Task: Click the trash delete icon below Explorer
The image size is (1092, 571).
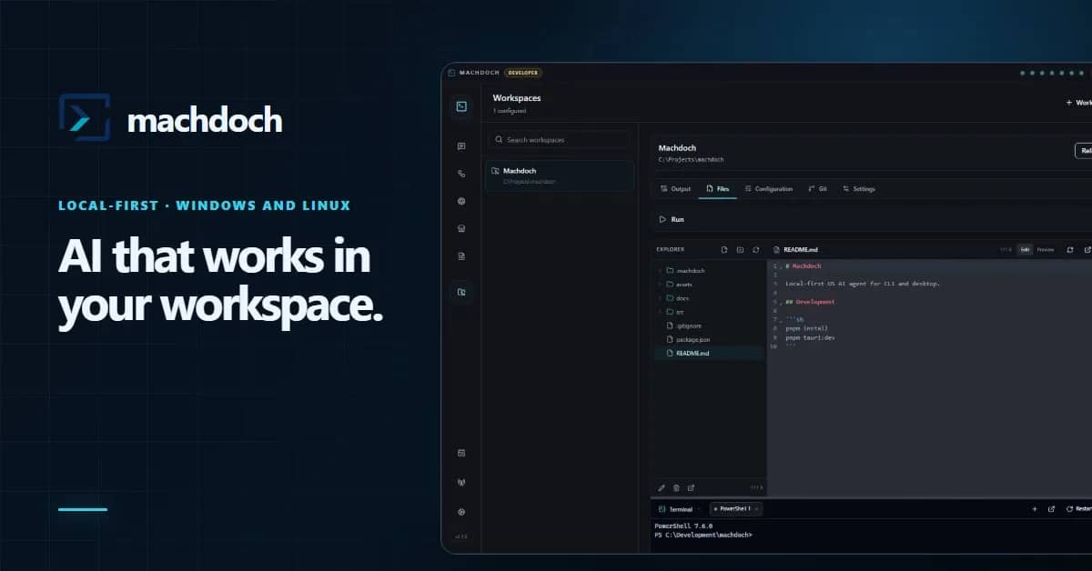Action: [x=676, y=488]
